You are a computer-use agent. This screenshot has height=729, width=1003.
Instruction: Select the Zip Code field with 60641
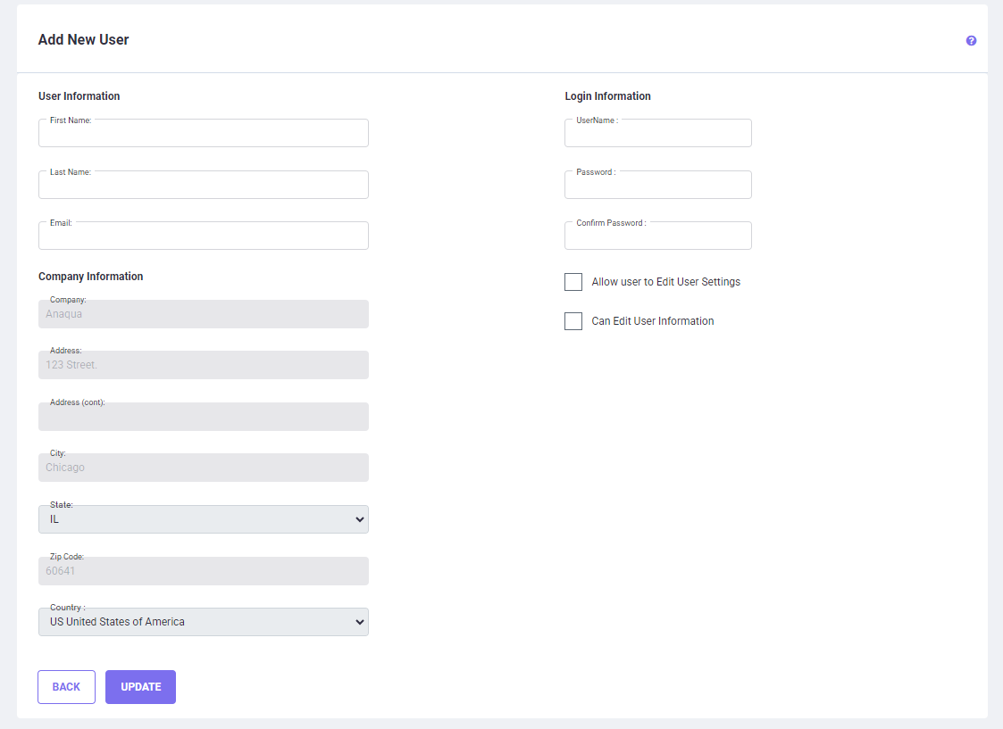204,571
